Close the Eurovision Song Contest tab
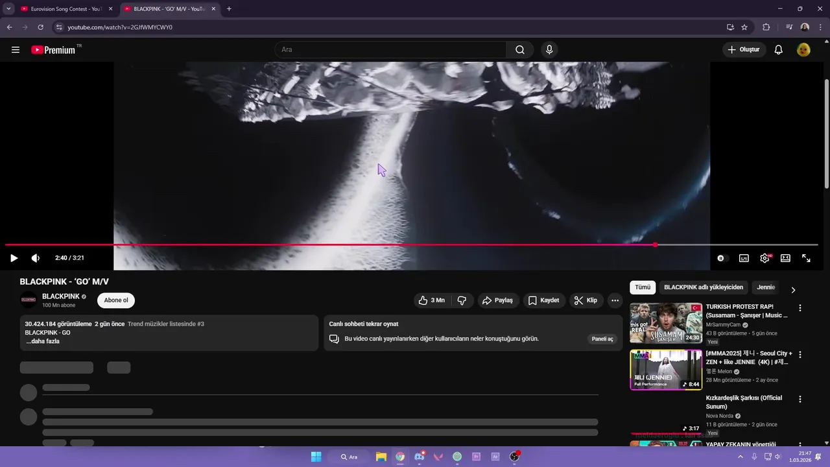 [x=110, y=9]
